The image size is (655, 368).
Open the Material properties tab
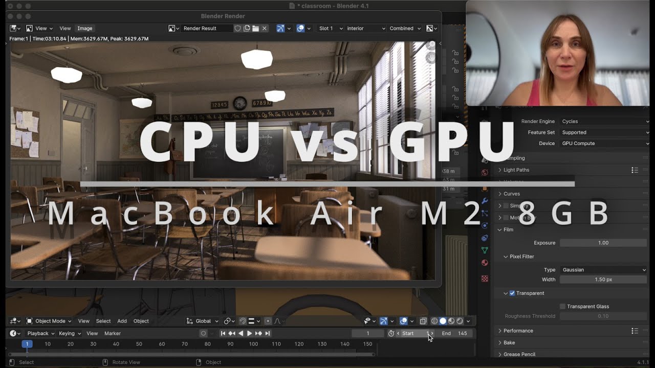coord(485,263)
